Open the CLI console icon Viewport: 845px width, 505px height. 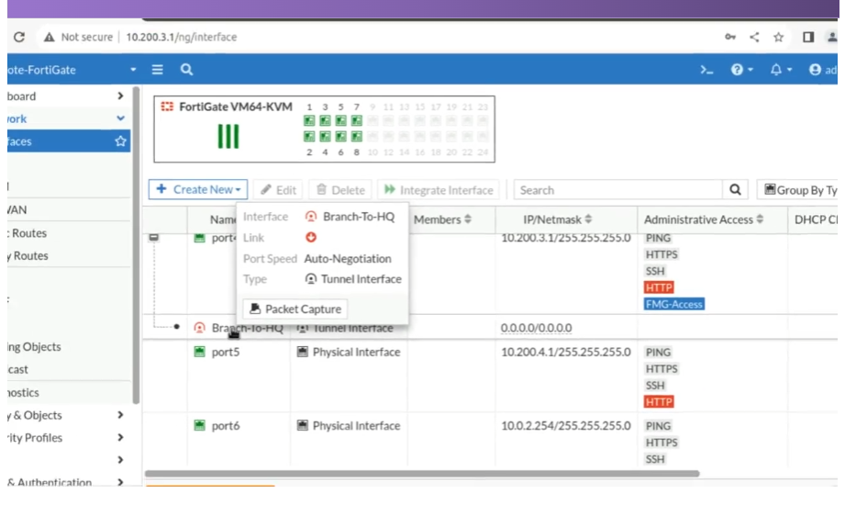click(706, 70)
